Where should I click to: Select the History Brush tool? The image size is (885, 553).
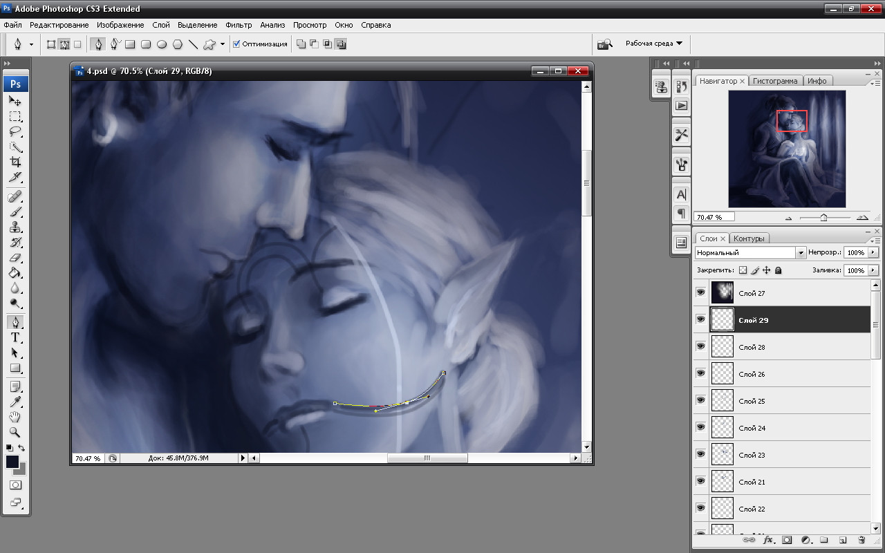15,243
